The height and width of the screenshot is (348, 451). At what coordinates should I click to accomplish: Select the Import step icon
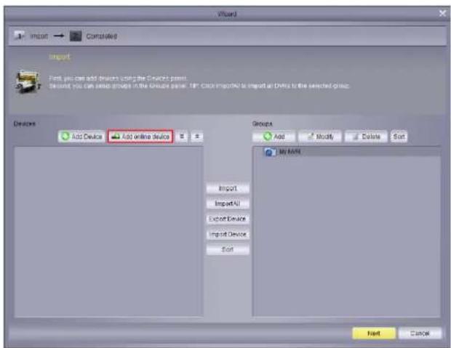click(x=19, y=36)
